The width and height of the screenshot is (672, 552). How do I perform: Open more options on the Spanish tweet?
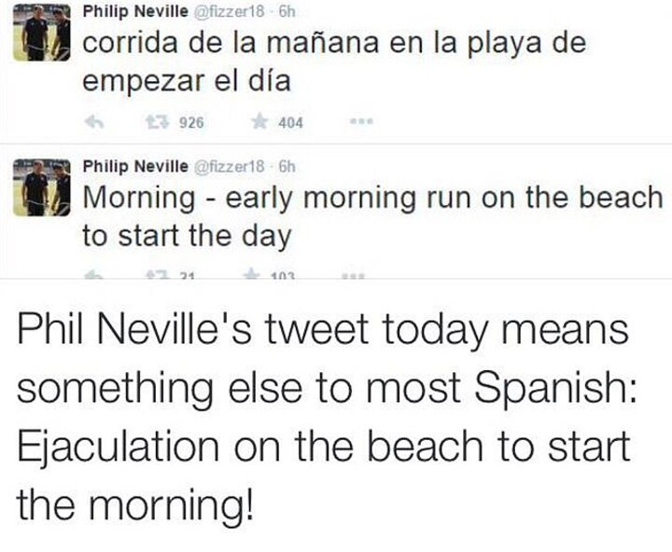357,121
